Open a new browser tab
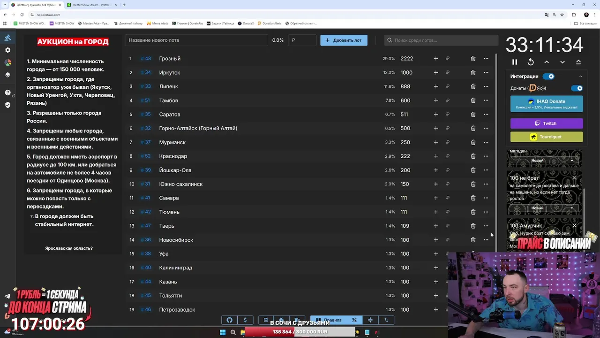This screenshot has height=338, width=600. [x=124, y=5]
